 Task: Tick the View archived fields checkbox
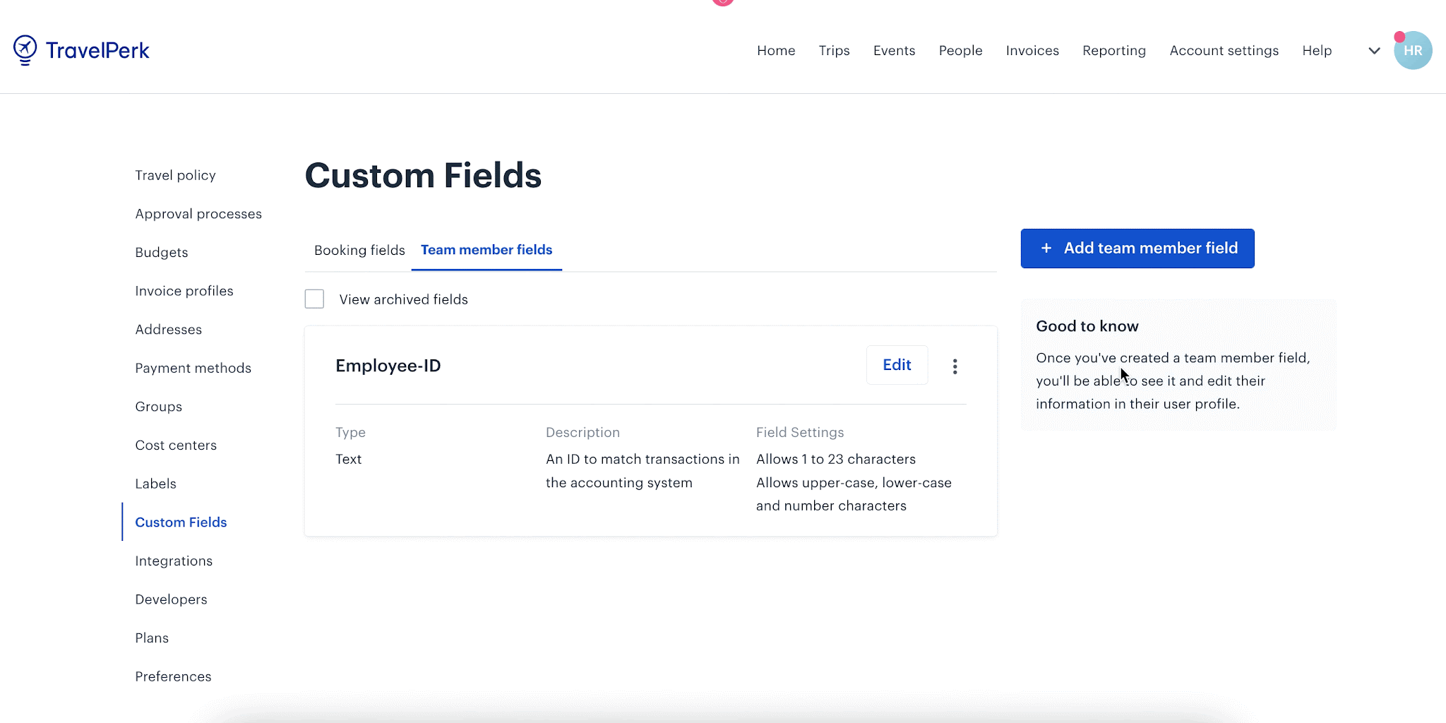tap(314, 299)
